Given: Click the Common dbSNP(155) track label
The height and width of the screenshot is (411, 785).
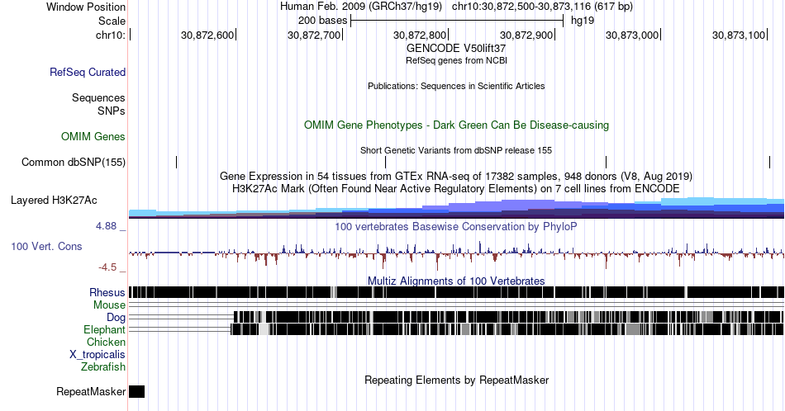Looking at the screenshot, I should [74, 163].
